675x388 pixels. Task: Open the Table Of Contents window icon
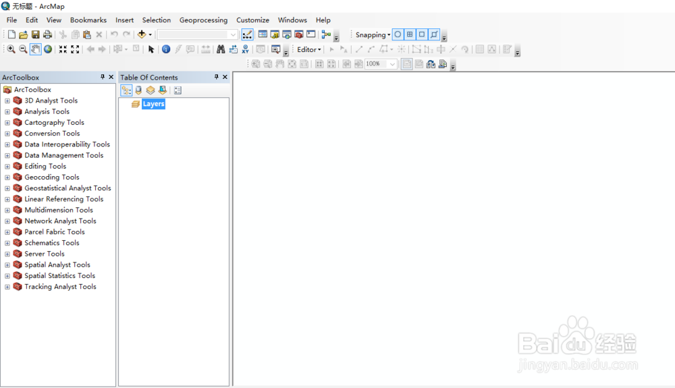(262, 34)
